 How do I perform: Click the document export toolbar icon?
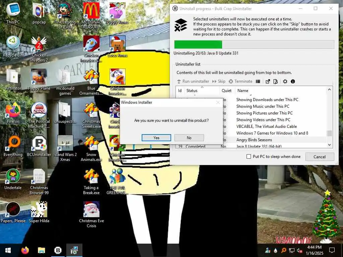point(275,82)
